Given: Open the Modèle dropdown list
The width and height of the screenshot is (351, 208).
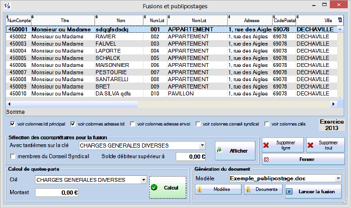Looking at the screenshot, I should pos(338,178).
